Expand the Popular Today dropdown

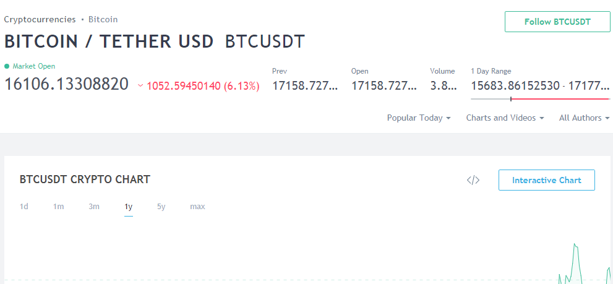419,118
